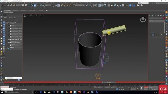Click the object color swatch in Modify panel
The image size is (168, 94).
[164, 19]
